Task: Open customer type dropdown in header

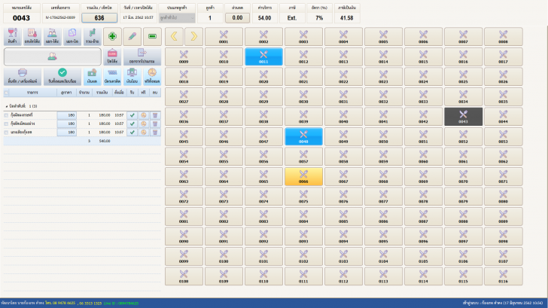Action: (177, 18)
